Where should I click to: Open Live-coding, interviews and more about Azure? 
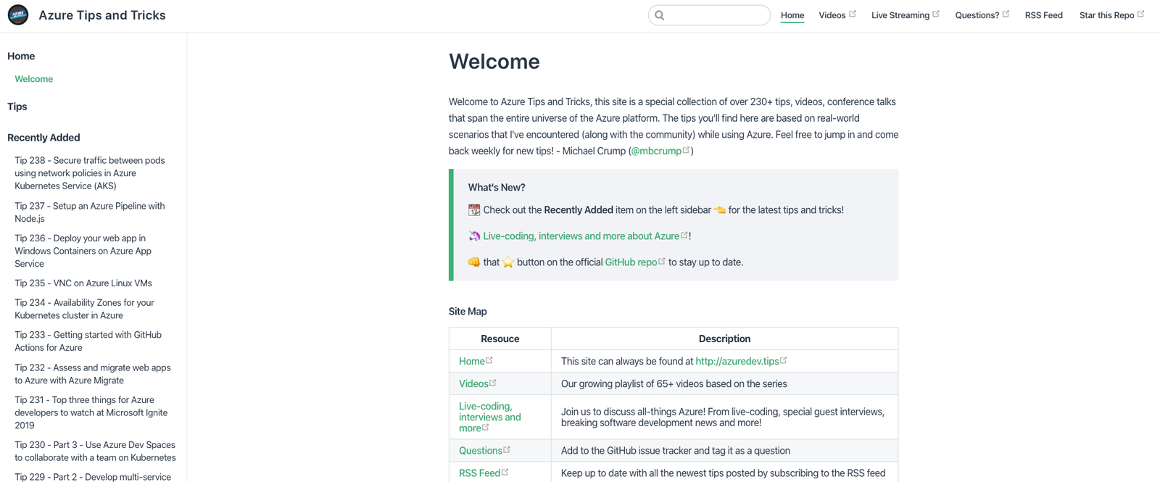pos(581,236)
